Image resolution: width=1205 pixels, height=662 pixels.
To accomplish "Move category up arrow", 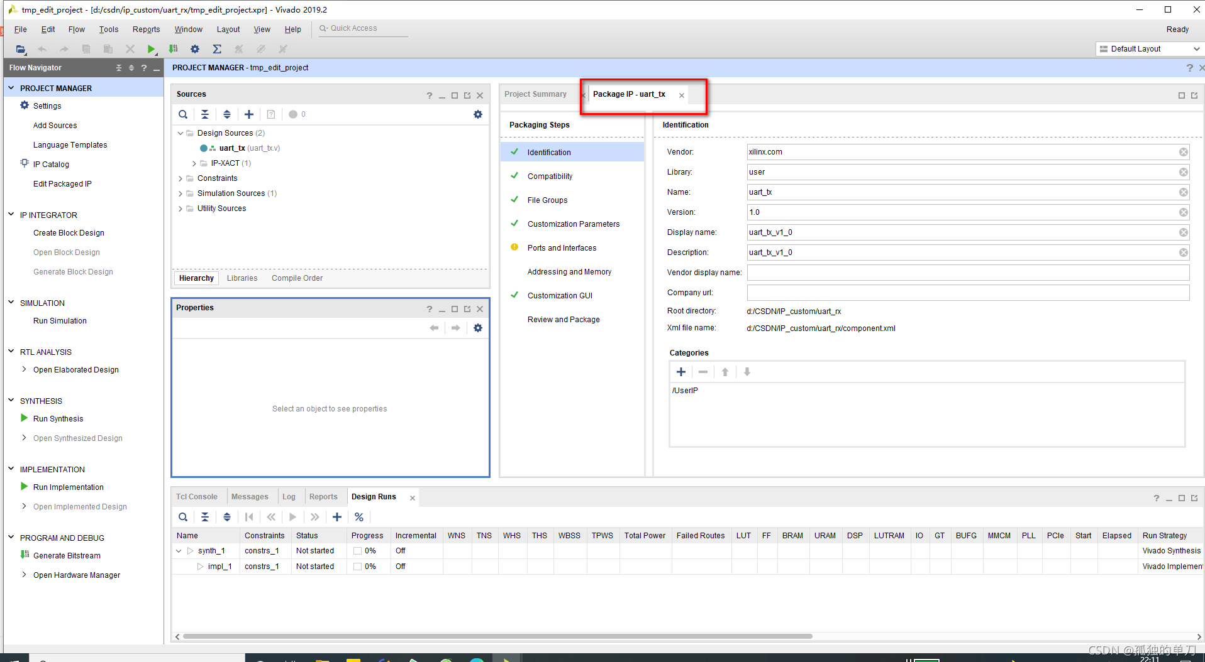I will pos(725,372).
